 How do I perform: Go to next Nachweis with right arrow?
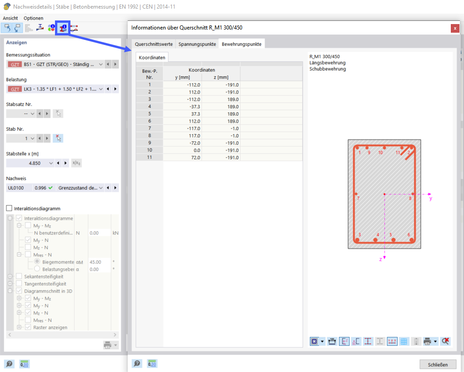tap(115, 188)
